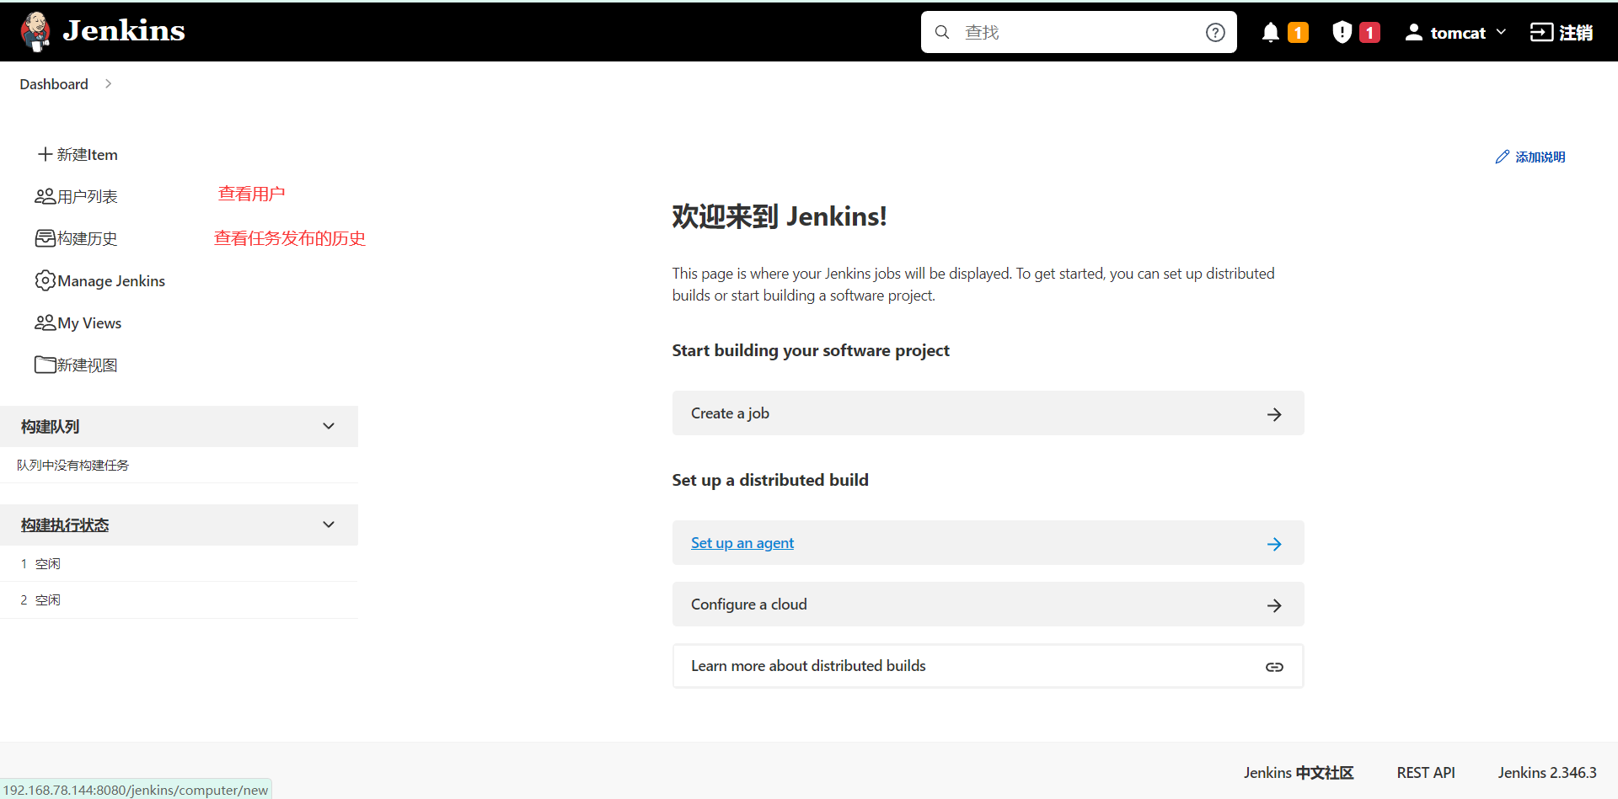Click the Set up a distributed build heading

pos(770,480)
